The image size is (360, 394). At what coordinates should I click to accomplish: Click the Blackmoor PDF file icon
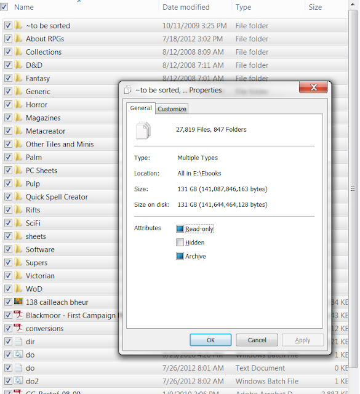click(x=18, y=315)
